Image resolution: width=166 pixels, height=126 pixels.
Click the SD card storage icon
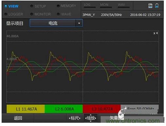[x=150, y=6]
